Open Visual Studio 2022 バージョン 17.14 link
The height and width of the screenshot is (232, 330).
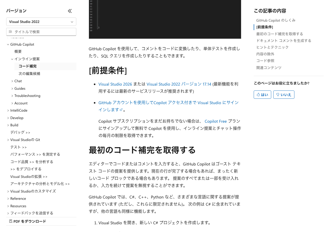(179, 84)
